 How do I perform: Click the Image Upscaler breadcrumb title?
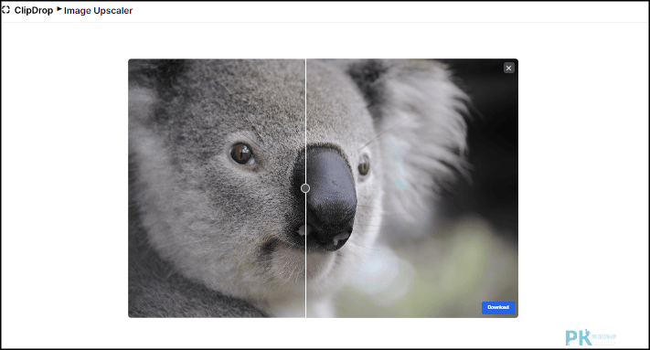pyautogui.click(x=98, y=11)
